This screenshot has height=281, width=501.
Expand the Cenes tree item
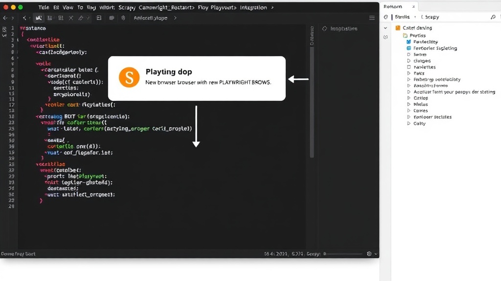click(x=409, y=111)
